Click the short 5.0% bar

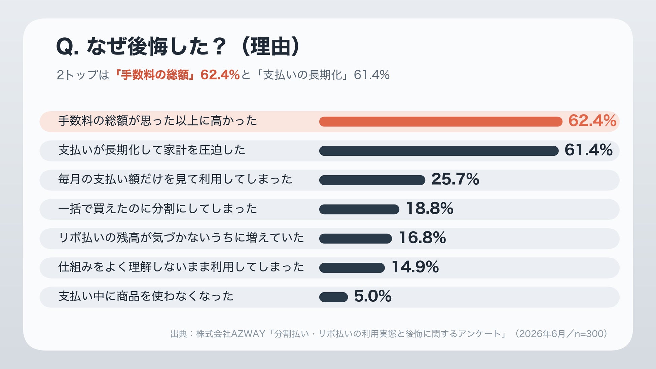pos(333,297)
